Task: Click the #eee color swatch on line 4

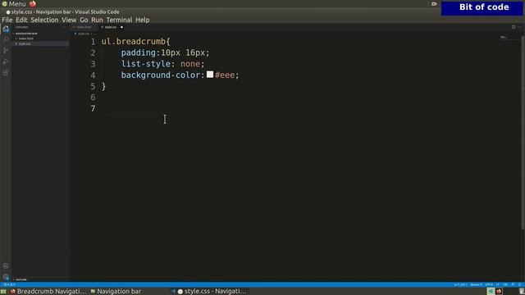Action: [210, 75]
